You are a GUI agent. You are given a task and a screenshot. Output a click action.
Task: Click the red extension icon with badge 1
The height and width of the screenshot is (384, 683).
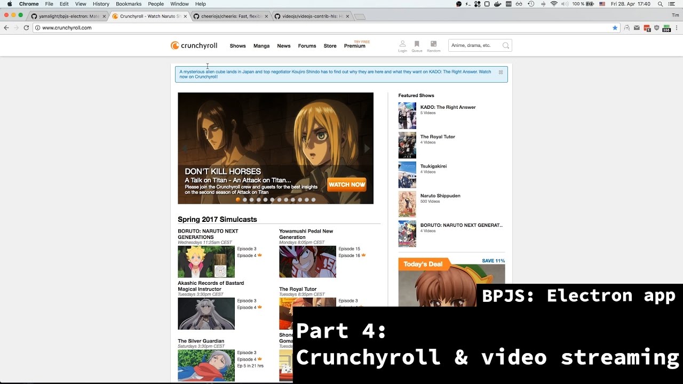647,28
